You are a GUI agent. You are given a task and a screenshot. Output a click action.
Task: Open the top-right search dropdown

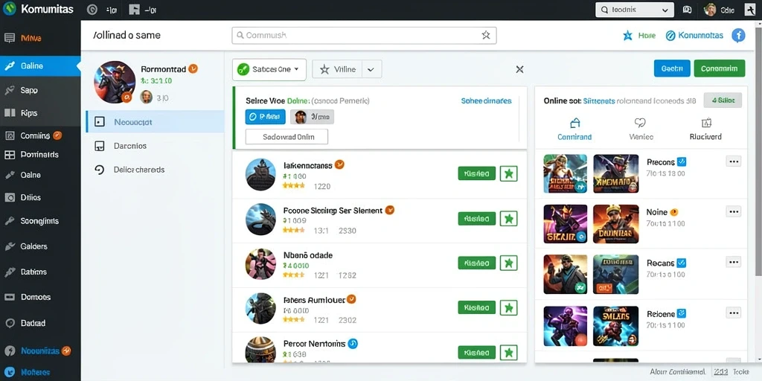(634, 9)
